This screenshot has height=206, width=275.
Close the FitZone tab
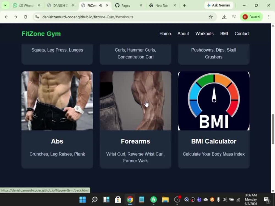[x=107, y=5]
